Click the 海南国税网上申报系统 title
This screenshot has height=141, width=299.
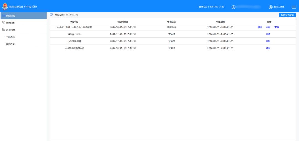coord(23,7)
